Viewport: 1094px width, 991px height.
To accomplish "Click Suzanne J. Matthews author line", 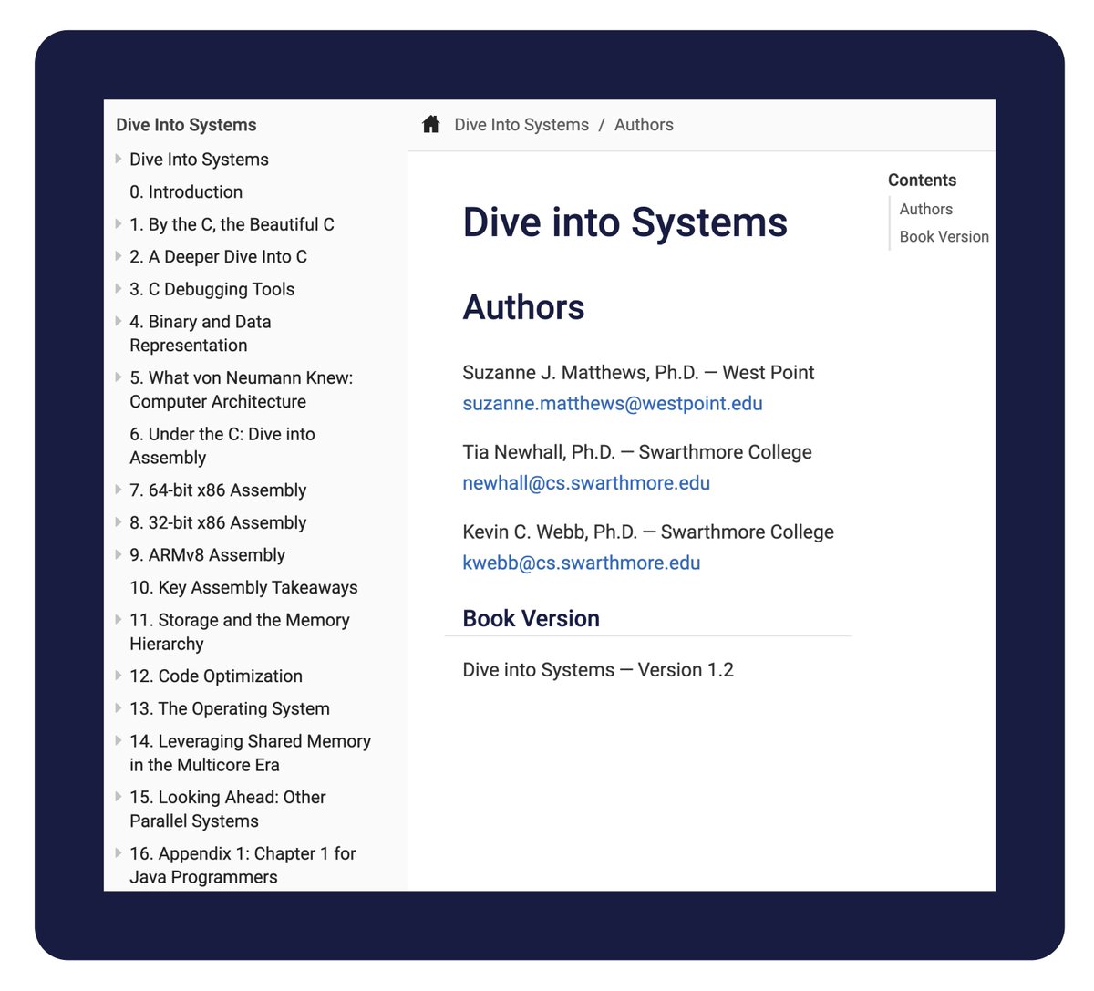I will (638, 373).
